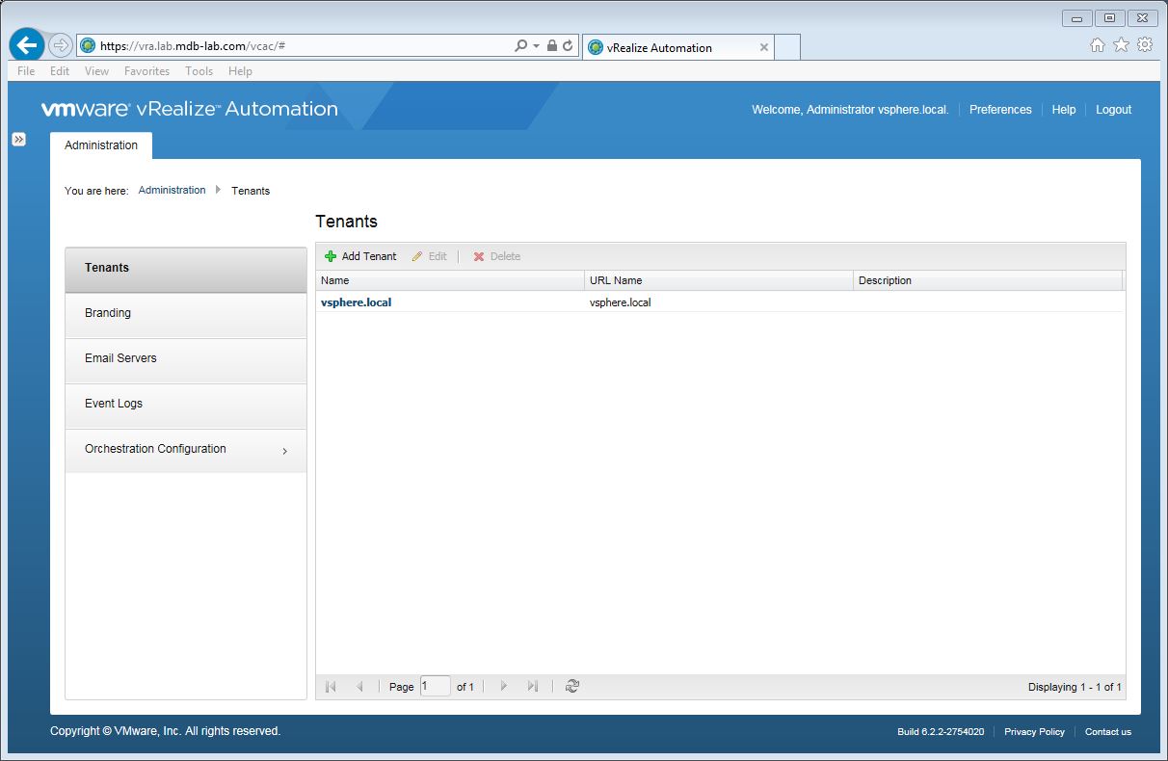Open the vsphere.local tenant link
This screenshot has height=761, width=1168.
[356, 302]
